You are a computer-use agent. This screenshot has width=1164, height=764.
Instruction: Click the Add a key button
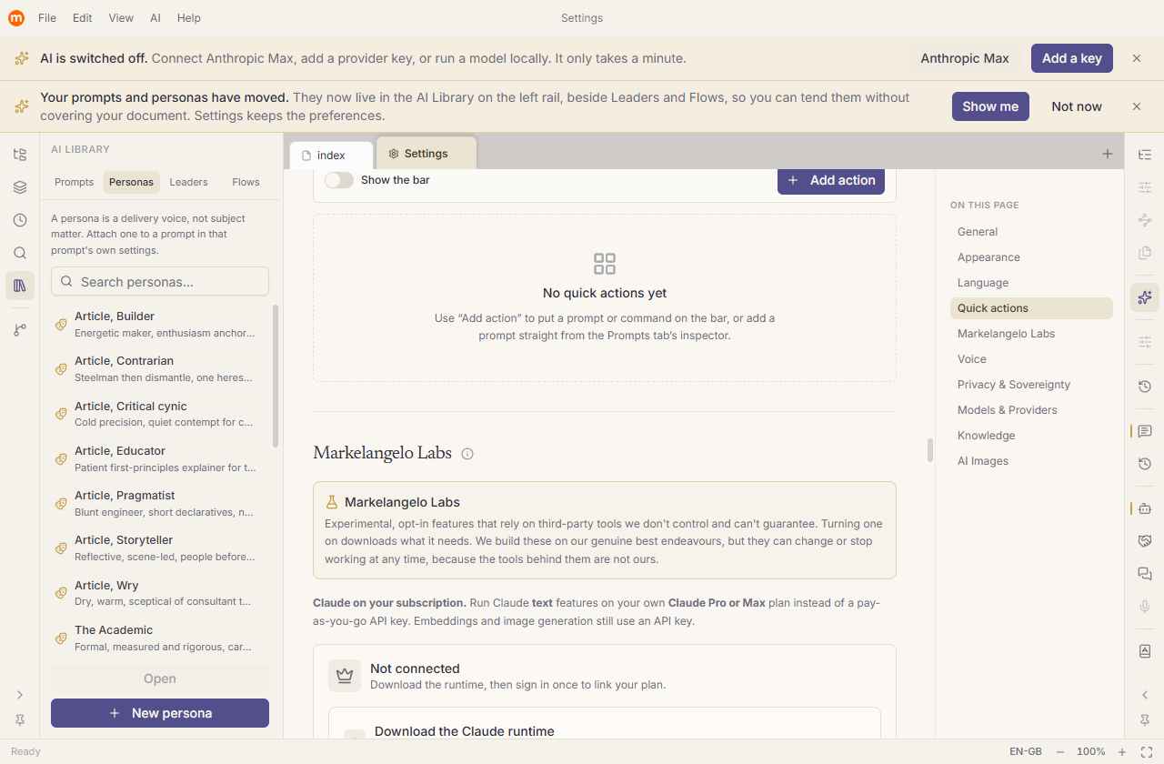[1072, 58]
